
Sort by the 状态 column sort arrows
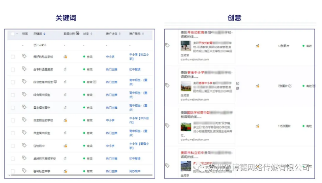click(91, 34)
